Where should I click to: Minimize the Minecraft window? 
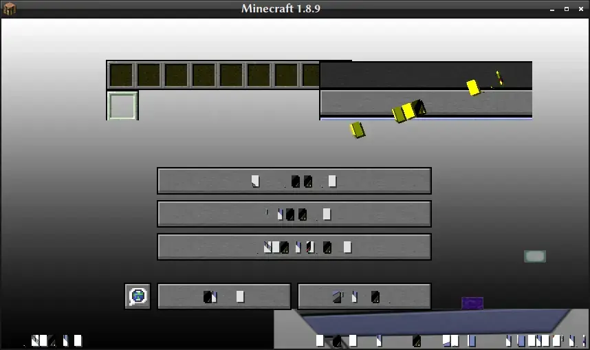[x=552, y=9]
